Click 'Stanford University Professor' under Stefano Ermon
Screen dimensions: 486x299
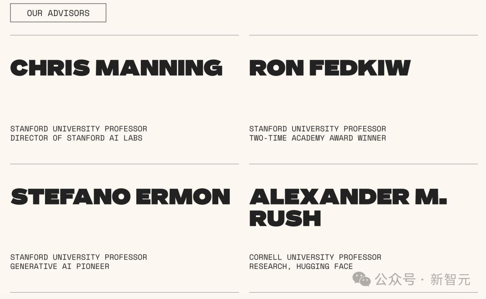[x=79, y=257]
